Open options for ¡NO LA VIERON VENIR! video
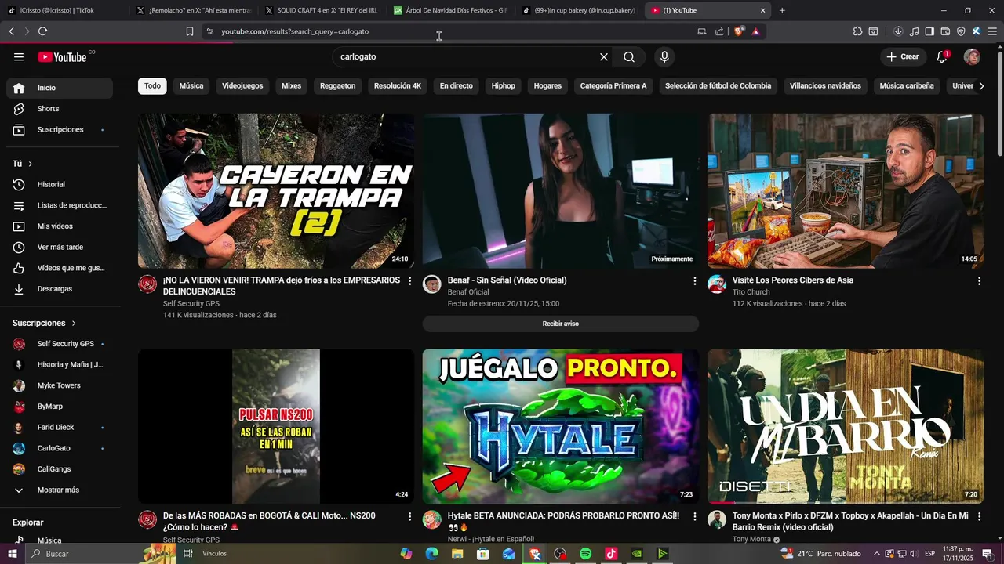 point(409,280)
